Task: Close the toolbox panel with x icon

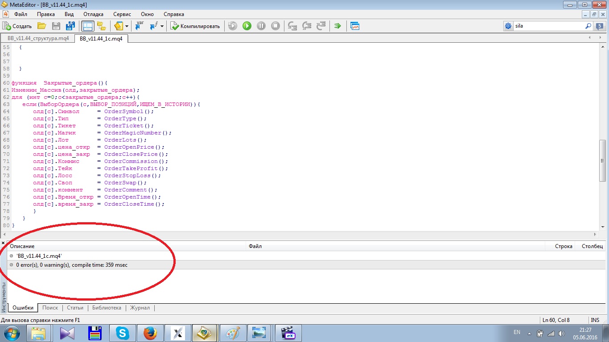Action: [3, 243]
